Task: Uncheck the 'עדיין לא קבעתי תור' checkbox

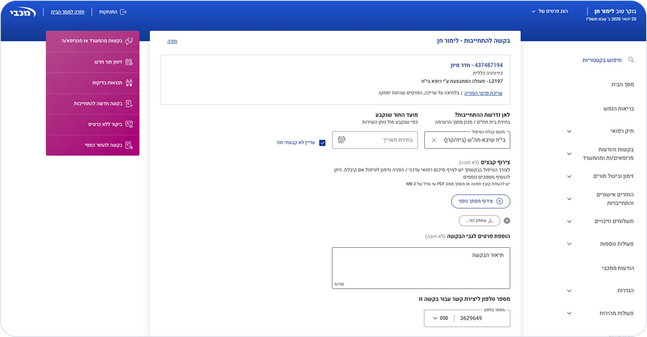Action: tap(322, 143)
